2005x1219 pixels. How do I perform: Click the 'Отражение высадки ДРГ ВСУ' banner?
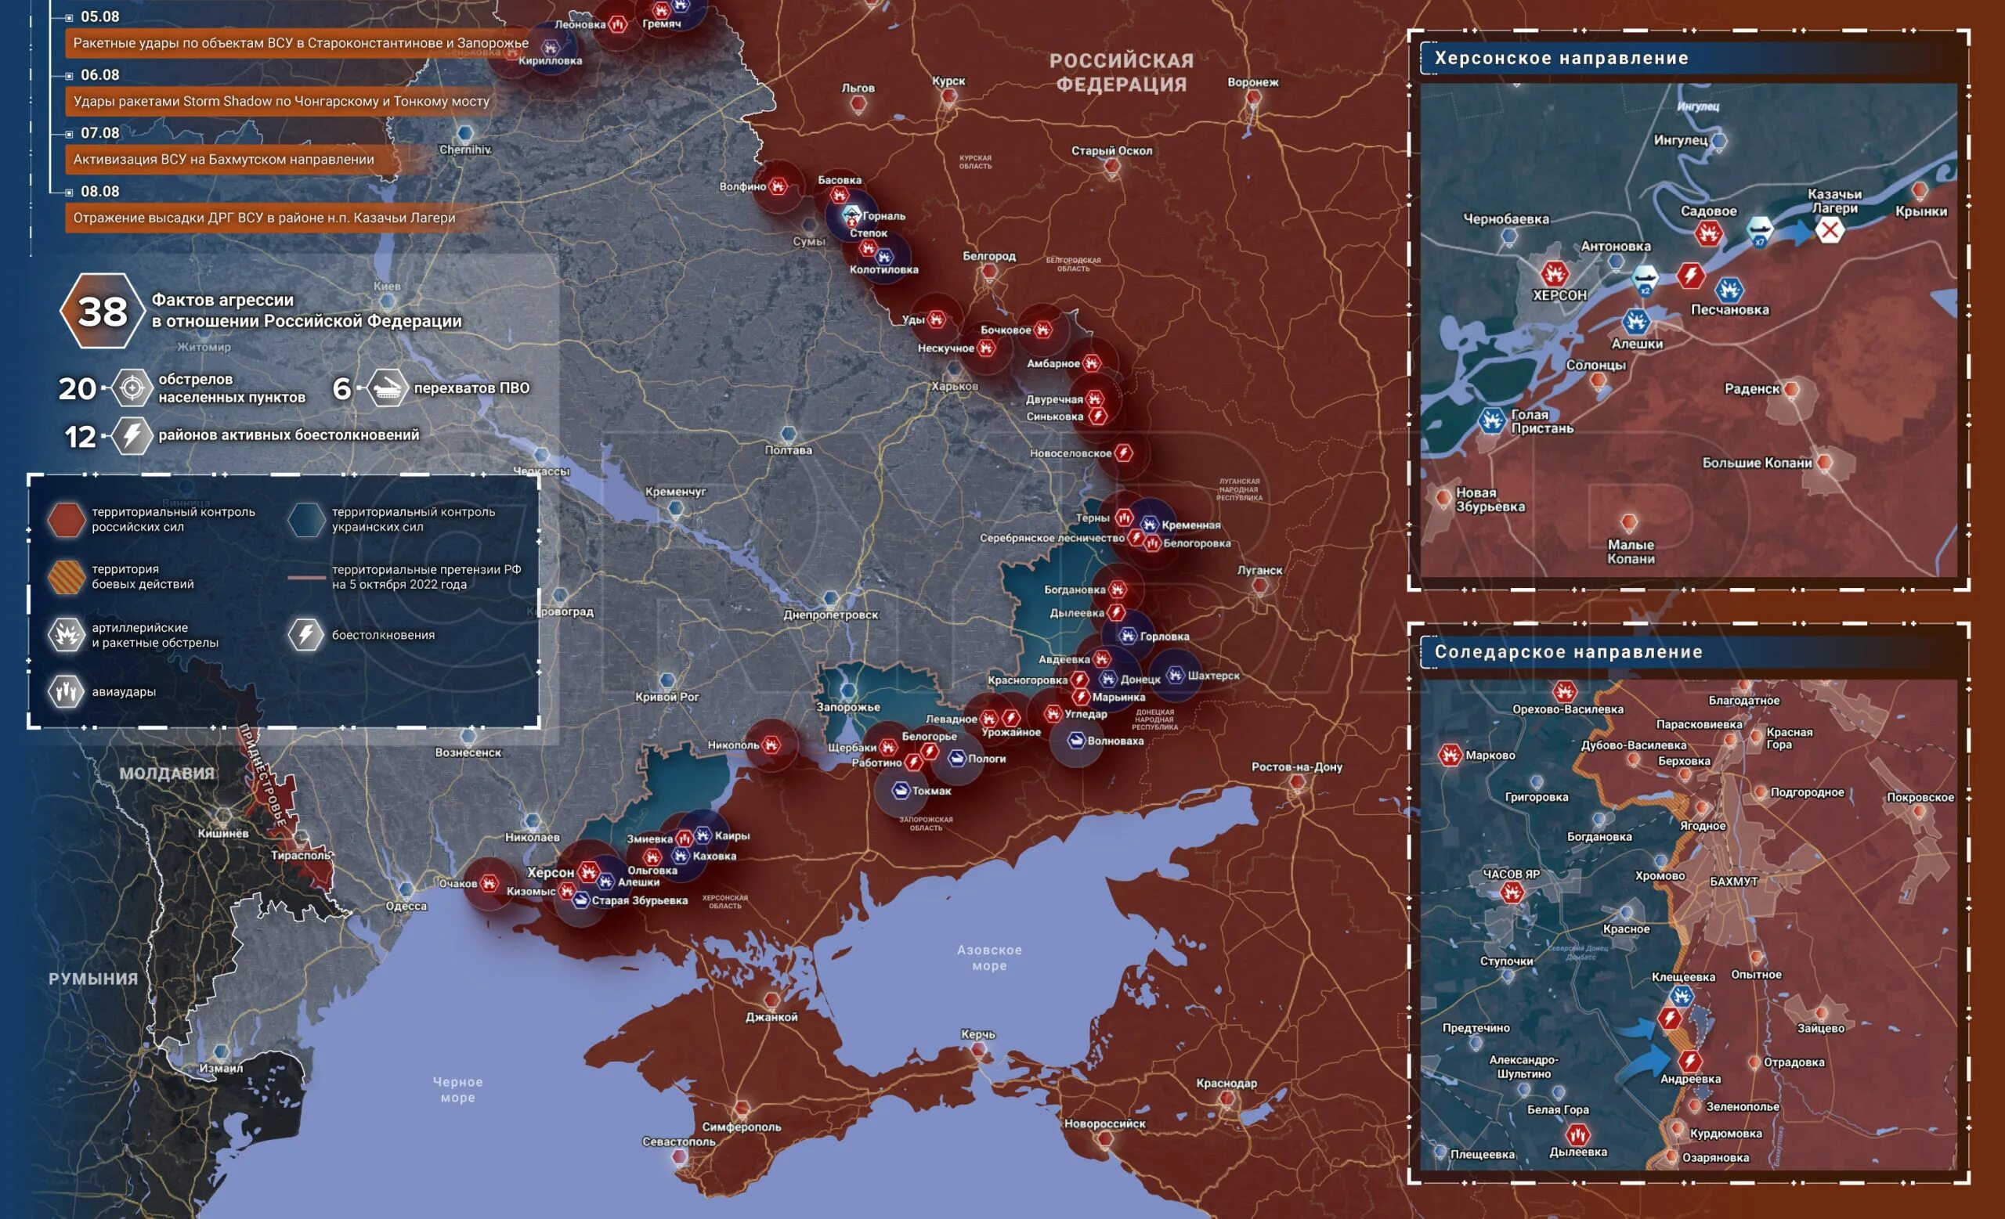point(273,218)
